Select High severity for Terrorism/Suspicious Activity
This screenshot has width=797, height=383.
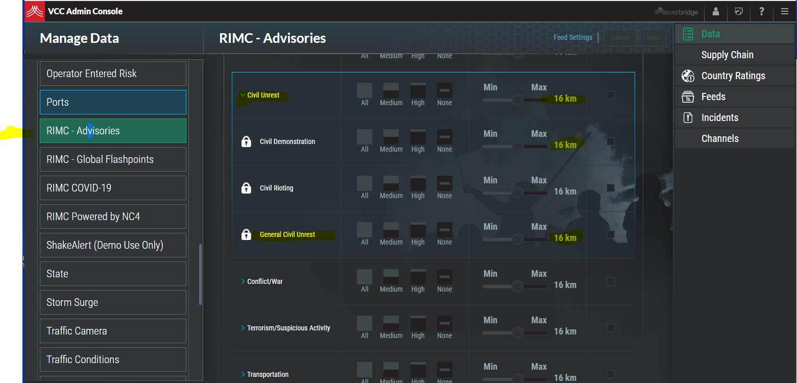point(418,323)
